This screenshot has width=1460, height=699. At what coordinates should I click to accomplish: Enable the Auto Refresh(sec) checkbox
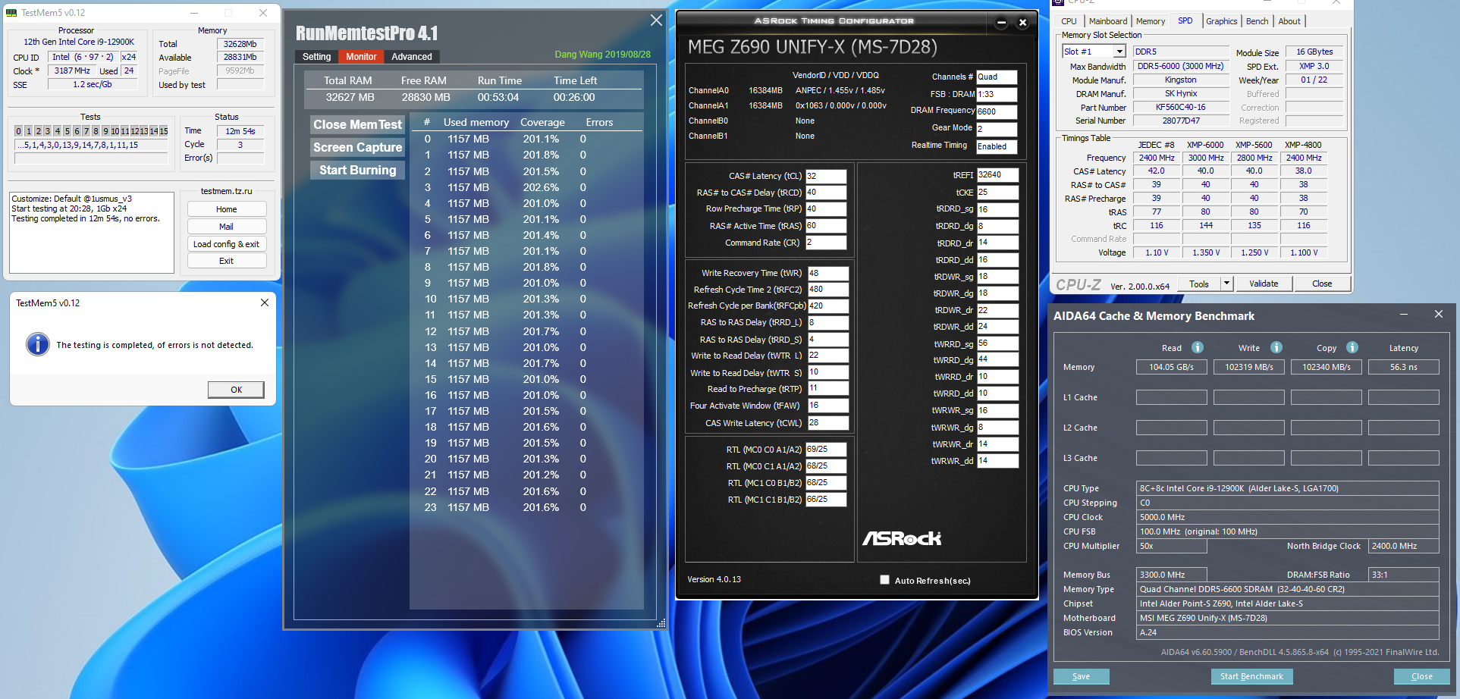click(x=884, y=580)
